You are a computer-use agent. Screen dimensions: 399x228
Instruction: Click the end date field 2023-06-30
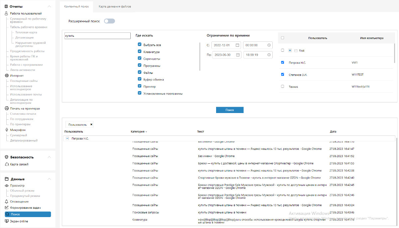pyautogui.click(x=226, y=55)
